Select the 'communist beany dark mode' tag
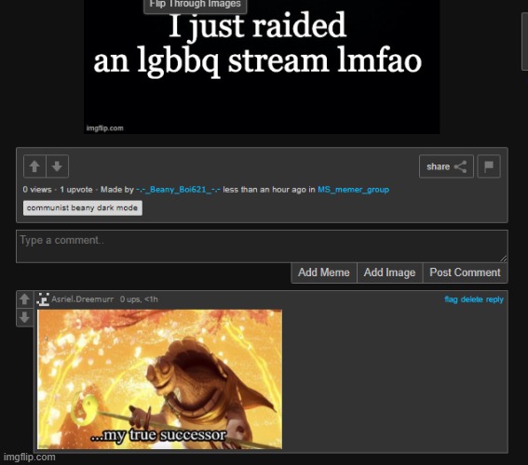 pyautogui.click(x=83, y=207)
